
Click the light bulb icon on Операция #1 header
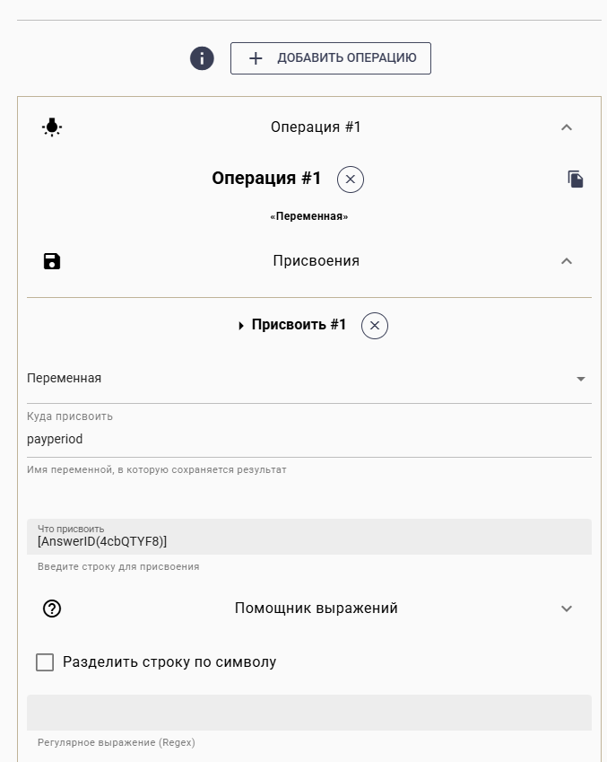coord(52,127)
